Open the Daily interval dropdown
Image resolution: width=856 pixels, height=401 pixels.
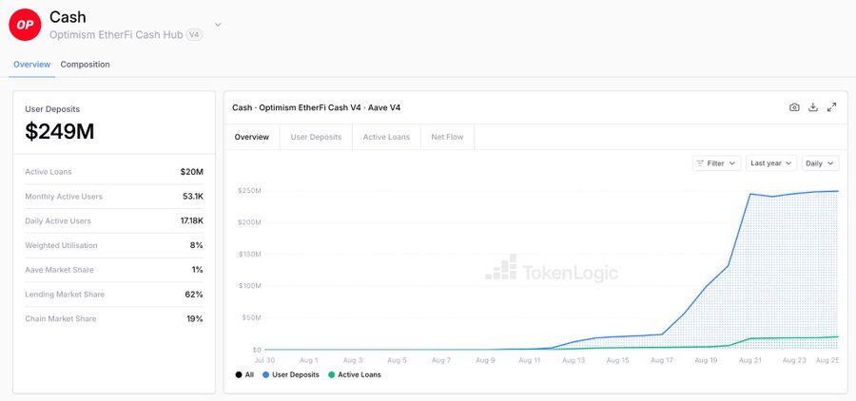pyautogui.click(x=820, y=163)
